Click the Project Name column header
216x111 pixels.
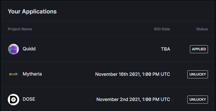20,29
